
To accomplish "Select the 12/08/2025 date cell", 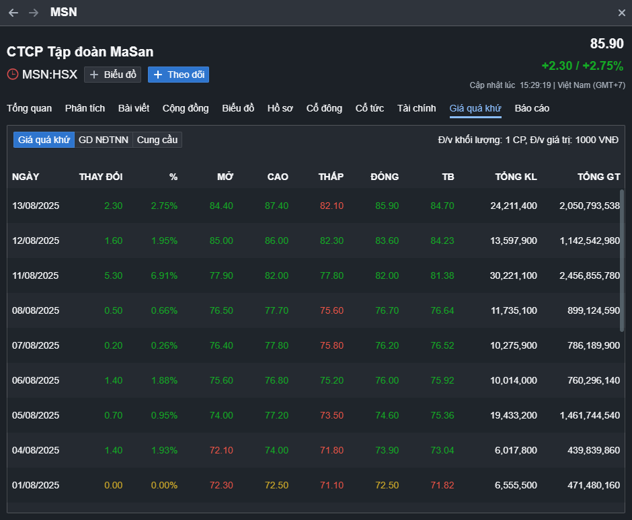I will [x=36, y=241].
